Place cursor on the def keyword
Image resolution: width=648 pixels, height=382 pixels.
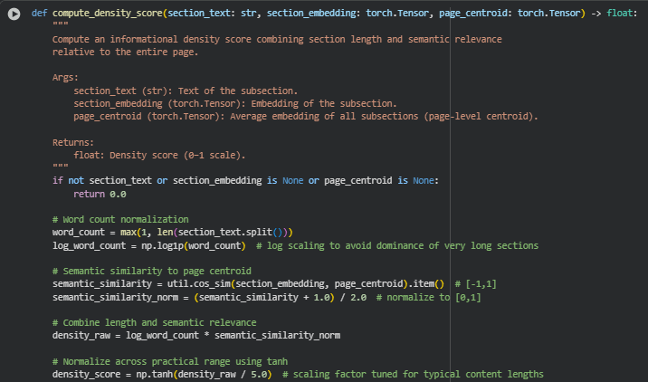38,14
